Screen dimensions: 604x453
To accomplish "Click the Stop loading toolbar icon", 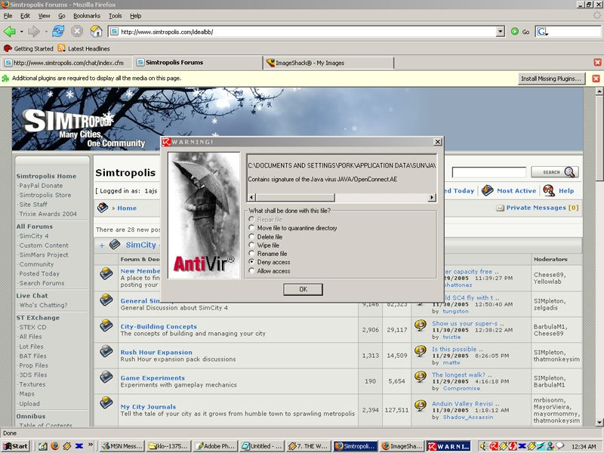I will coord(77,31).
